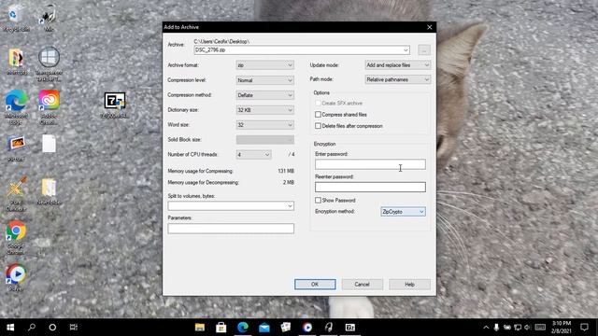Open the Number of CPU threads dropdown
This screenshot has width=598, height=336.
click(253, 154)
